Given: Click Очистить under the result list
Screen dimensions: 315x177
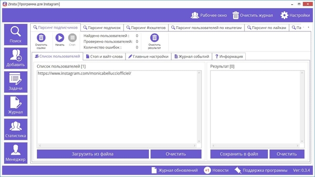Looking at the screenshot, I should [287, 154].
